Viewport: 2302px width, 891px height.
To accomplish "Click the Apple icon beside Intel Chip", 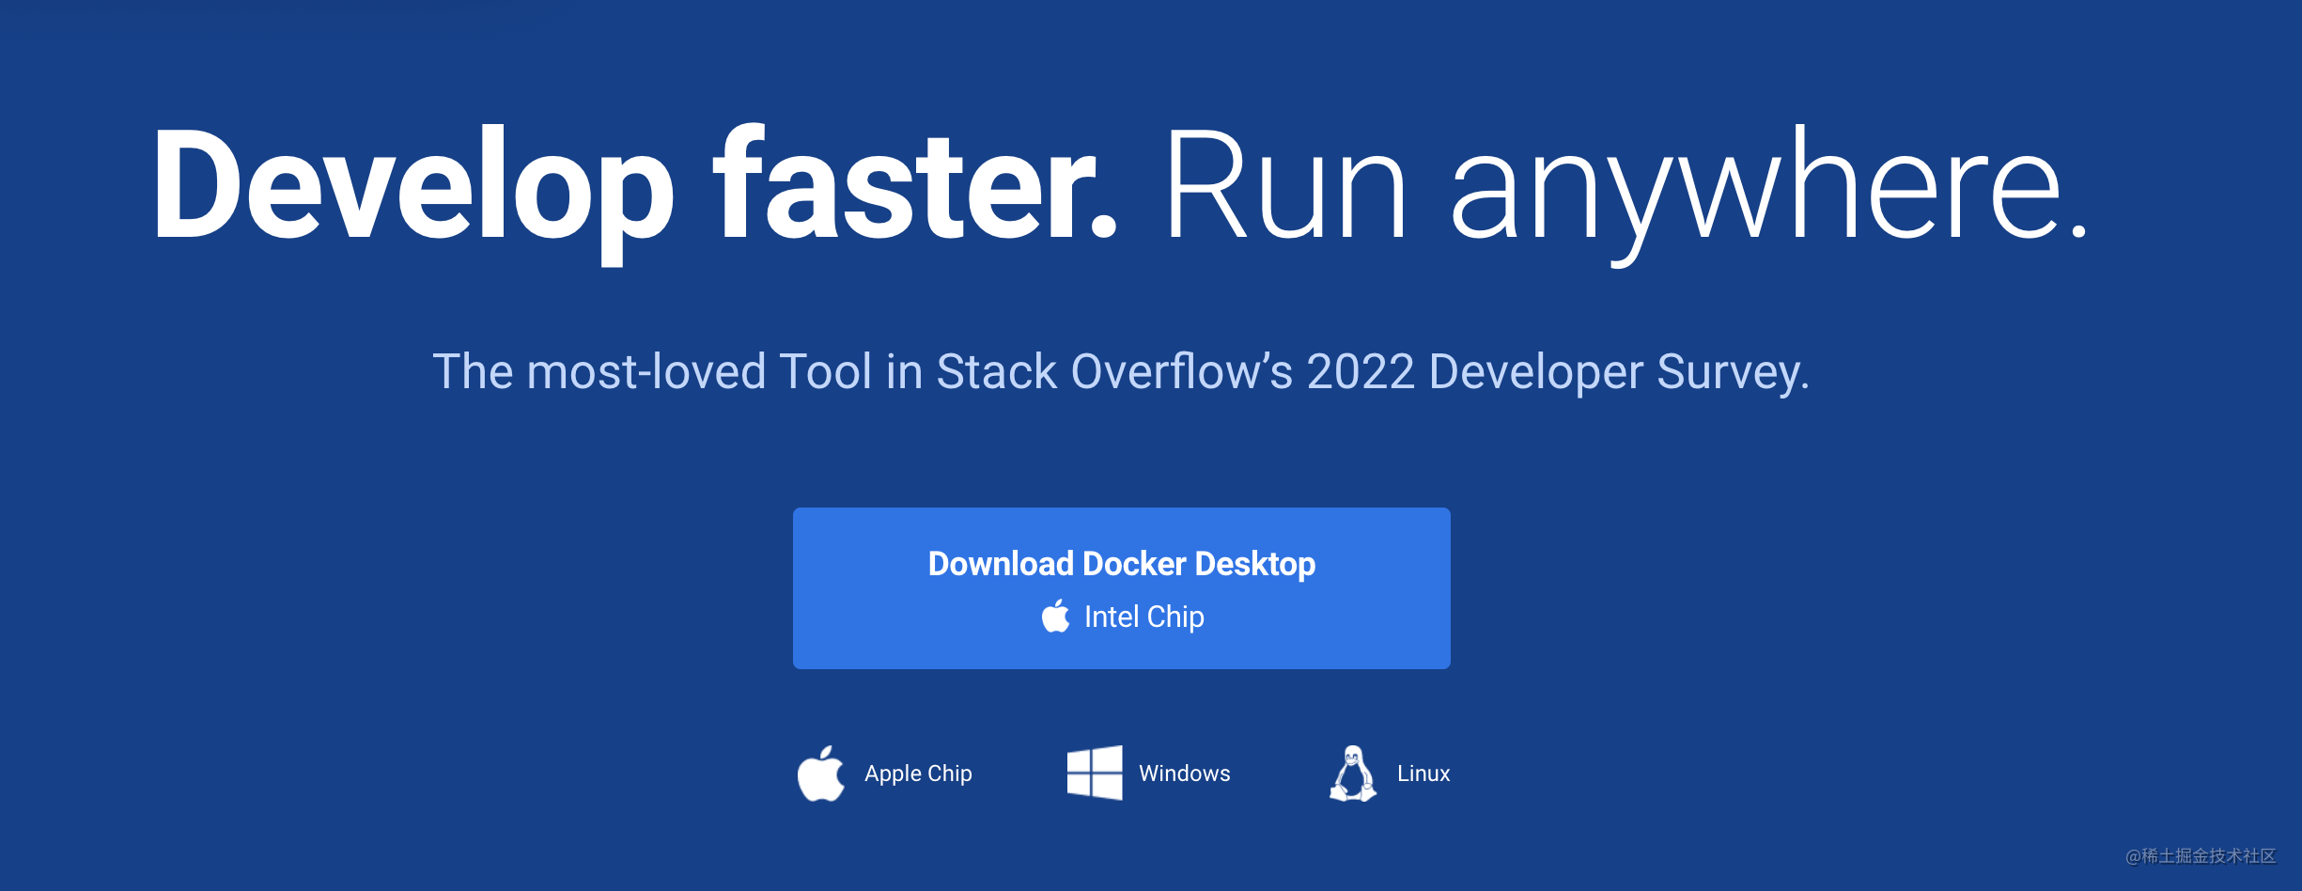I will point(1056,616).
